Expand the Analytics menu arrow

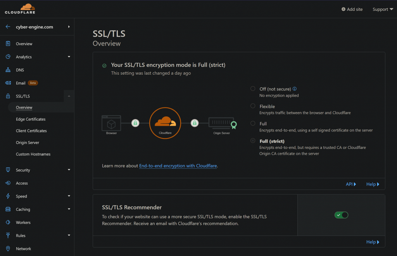tap(69, 57)
